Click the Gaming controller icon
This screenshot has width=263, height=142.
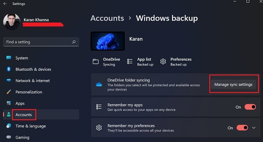point(9,137)
